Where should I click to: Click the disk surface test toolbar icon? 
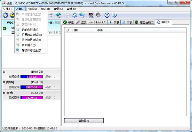[51, 15]
